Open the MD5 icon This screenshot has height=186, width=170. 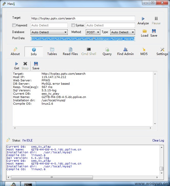[x=144, y=49]
